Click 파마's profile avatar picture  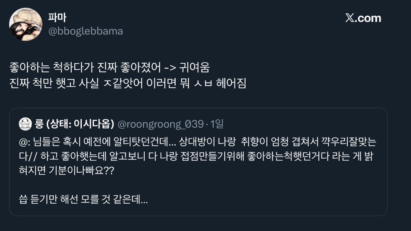tap(25, 24)
